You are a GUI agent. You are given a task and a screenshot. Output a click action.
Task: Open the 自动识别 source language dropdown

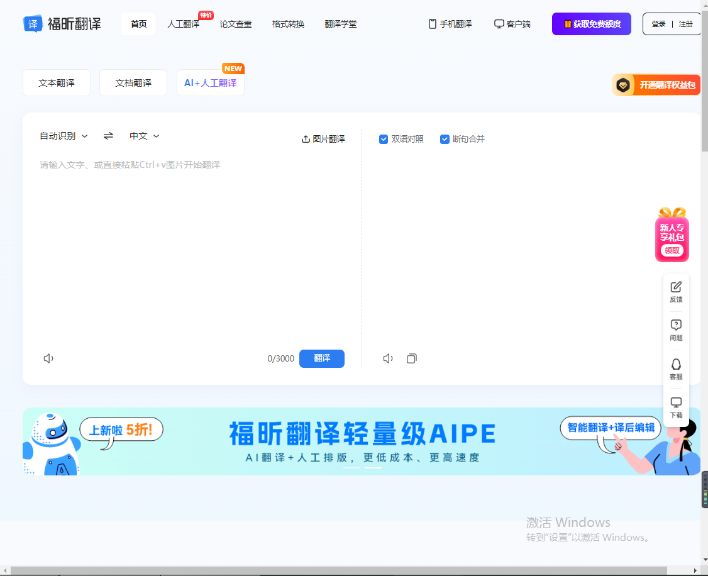pos(64,136)
